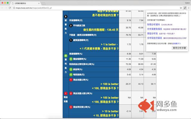Bookmark this page with the star icon

[181, 8]
